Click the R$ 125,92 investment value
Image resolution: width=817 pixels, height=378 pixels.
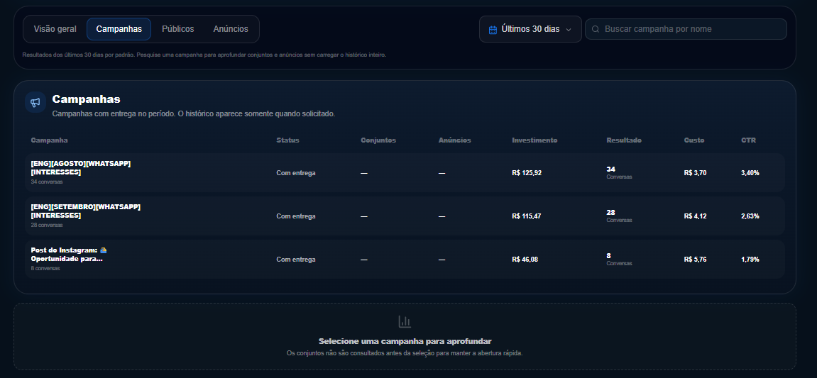[x=527, y=173]
